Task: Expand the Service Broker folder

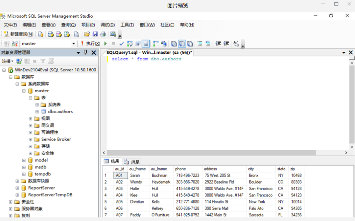Action: click(x=30, y=139)
